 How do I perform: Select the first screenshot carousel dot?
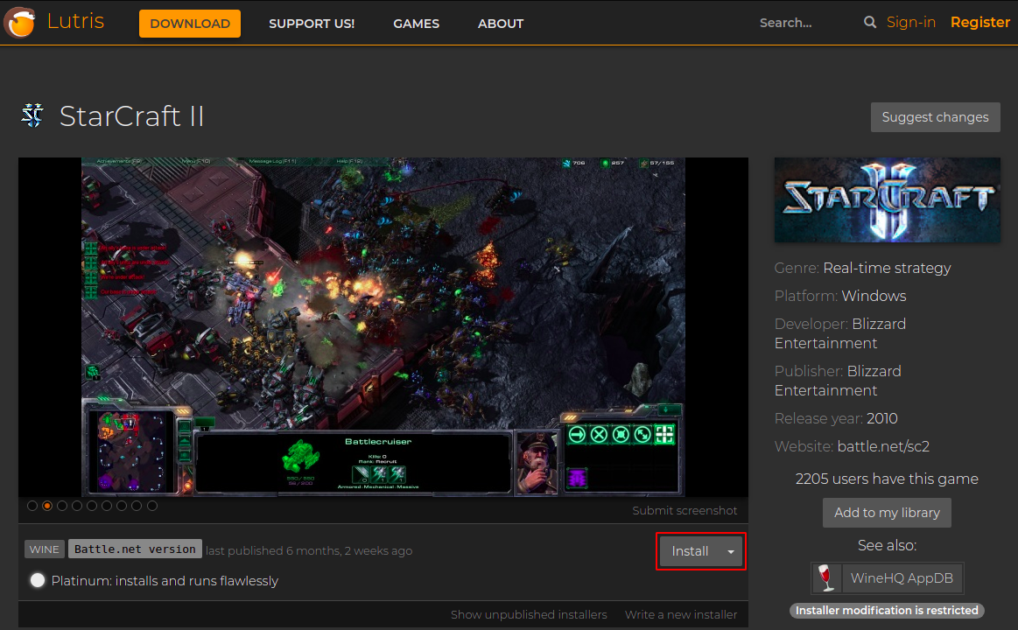(x=32, y=506)
